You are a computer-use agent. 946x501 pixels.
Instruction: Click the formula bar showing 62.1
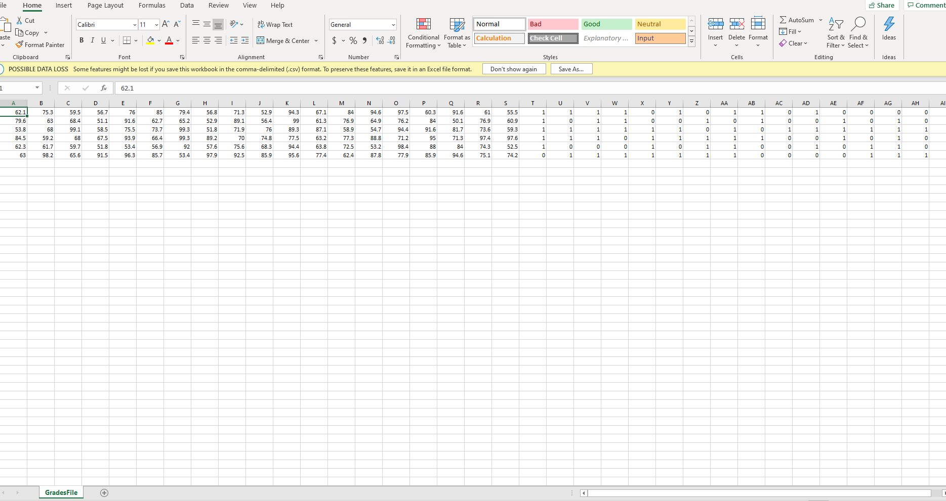(530, 88)
